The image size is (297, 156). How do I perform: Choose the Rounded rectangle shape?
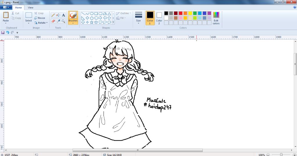tap(100, 14)
